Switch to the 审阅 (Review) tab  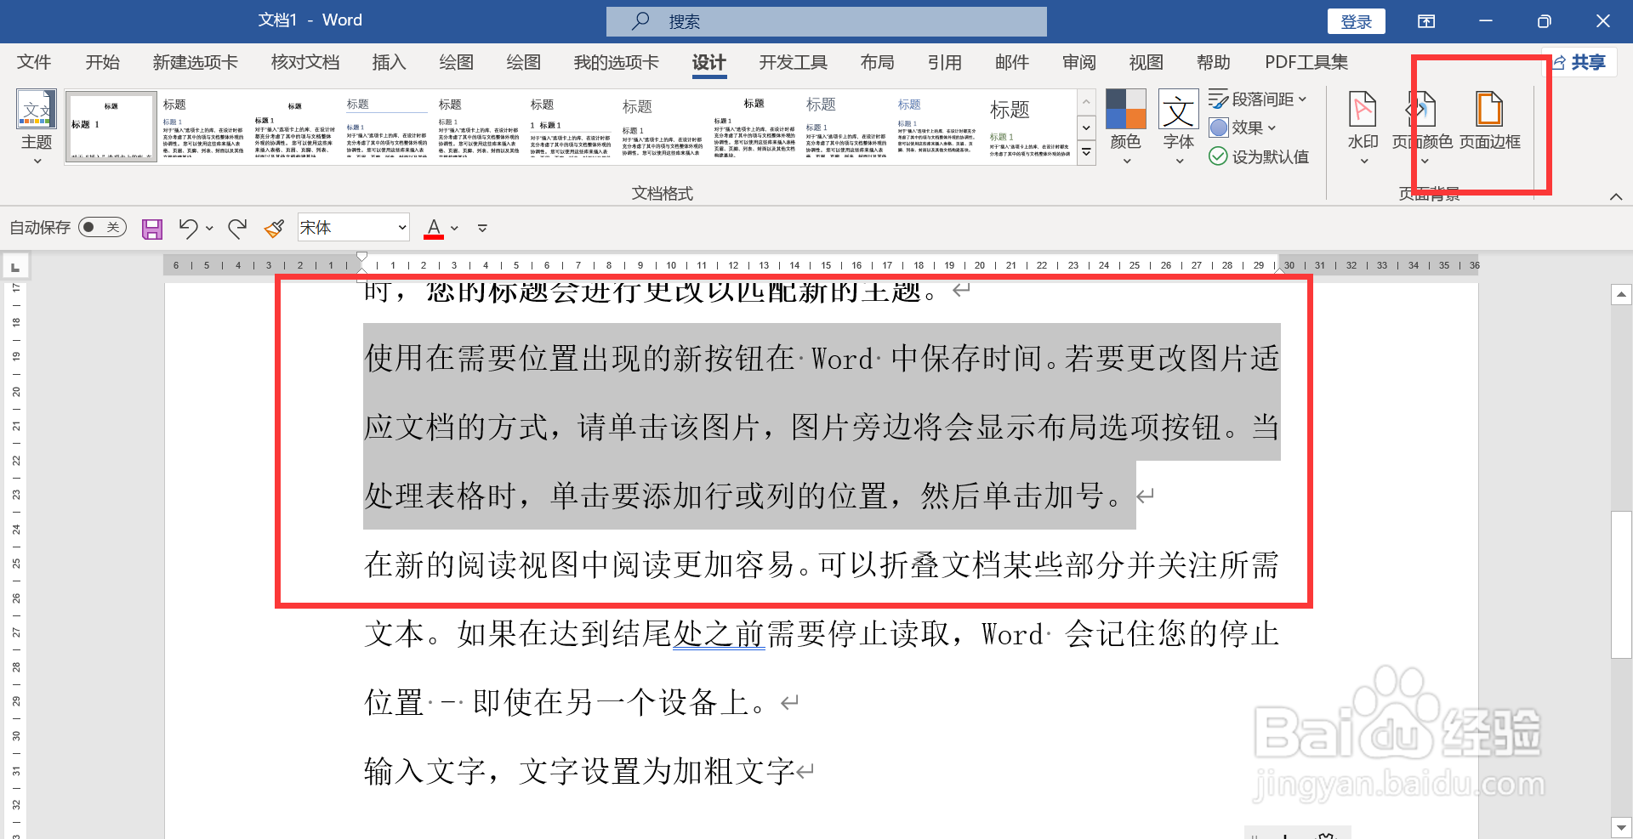tap(1078, 61)
